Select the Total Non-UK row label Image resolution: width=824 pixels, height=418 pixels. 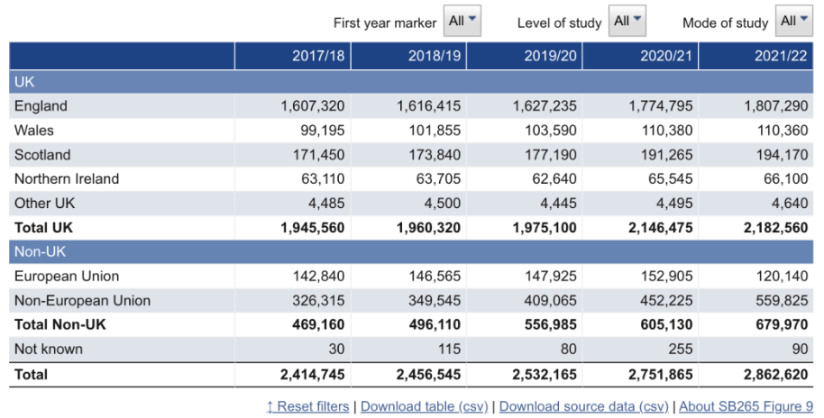[60, 324]
